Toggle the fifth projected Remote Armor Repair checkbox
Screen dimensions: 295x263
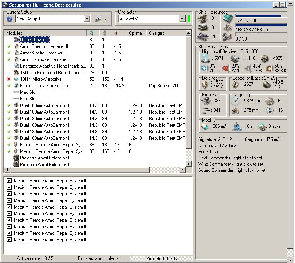pyautogui.click(x=9, y=207)
